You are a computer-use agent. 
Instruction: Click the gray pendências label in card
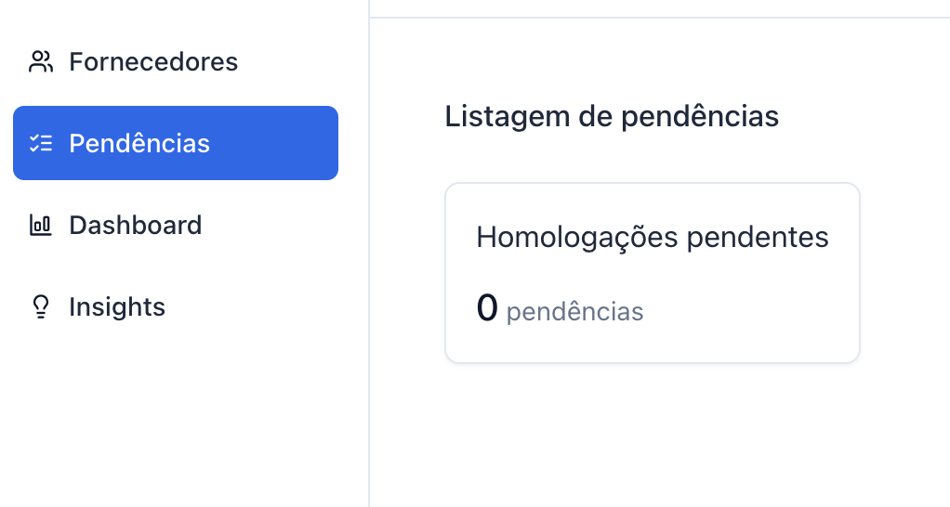pyautogui.click(x=575, y=311)
